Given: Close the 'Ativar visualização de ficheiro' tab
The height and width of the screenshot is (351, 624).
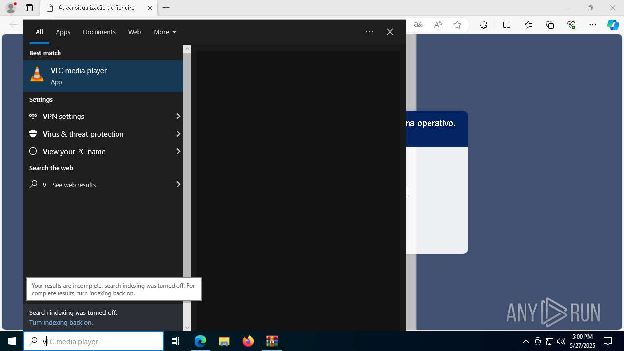Looking at the screenshot, I should pos(150,8).
